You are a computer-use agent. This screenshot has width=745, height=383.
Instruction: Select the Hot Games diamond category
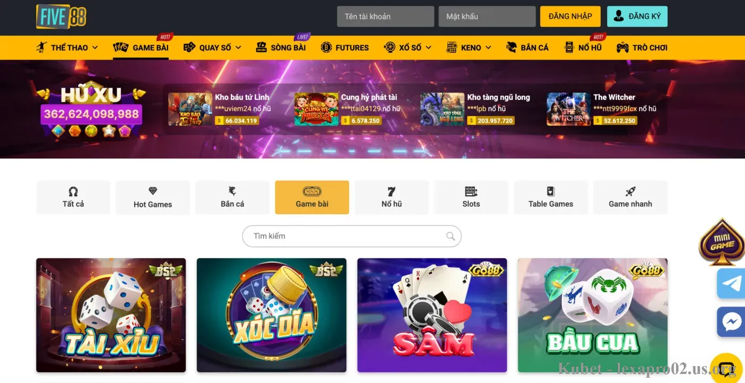[x=153, y=197]
